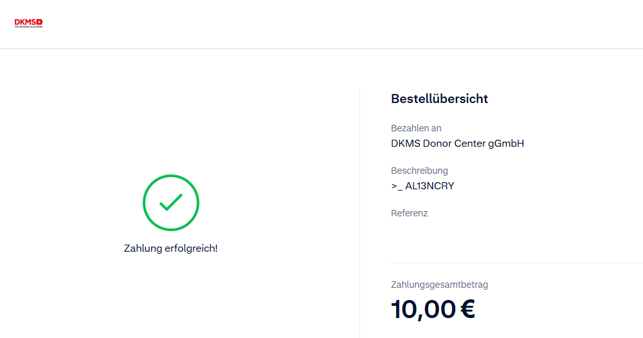Select the total amount "10,00"
The image size is (643, 338).
(x=424, y=310)
